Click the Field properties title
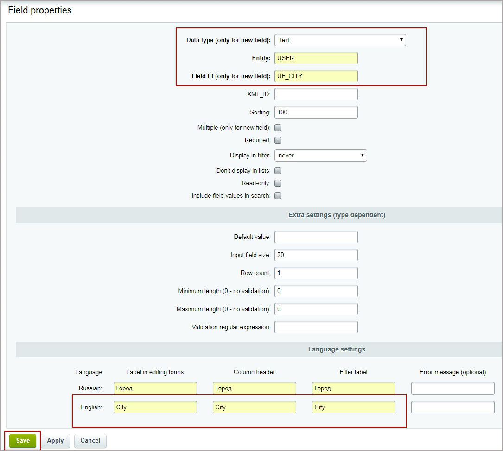 (40, 10)
